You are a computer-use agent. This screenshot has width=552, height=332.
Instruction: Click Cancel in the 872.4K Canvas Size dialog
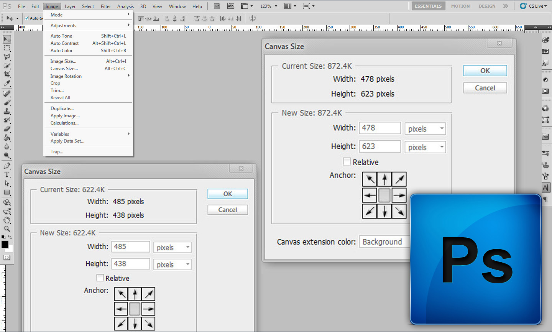(485, 88)
